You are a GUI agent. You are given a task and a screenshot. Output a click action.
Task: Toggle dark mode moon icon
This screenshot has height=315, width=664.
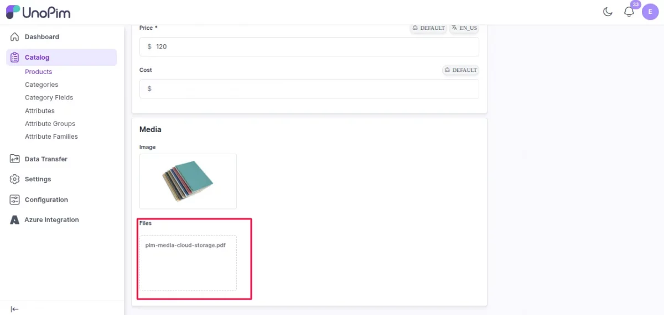[608, 12]
